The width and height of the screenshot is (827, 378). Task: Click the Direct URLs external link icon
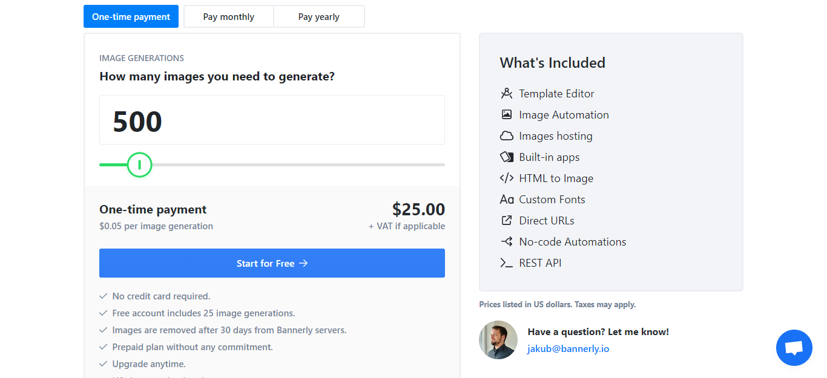pos(507,221)
